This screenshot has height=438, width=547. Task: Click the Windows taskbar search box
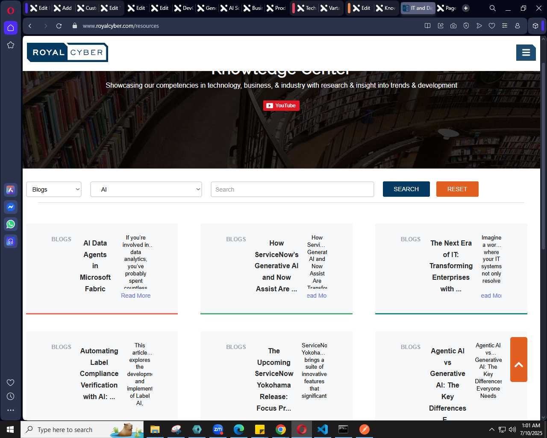82,429
